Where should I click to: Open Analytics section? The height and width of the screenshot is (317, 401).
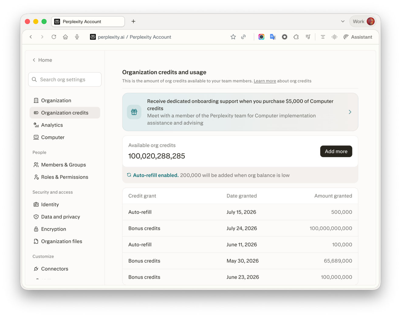pos(65,125)
